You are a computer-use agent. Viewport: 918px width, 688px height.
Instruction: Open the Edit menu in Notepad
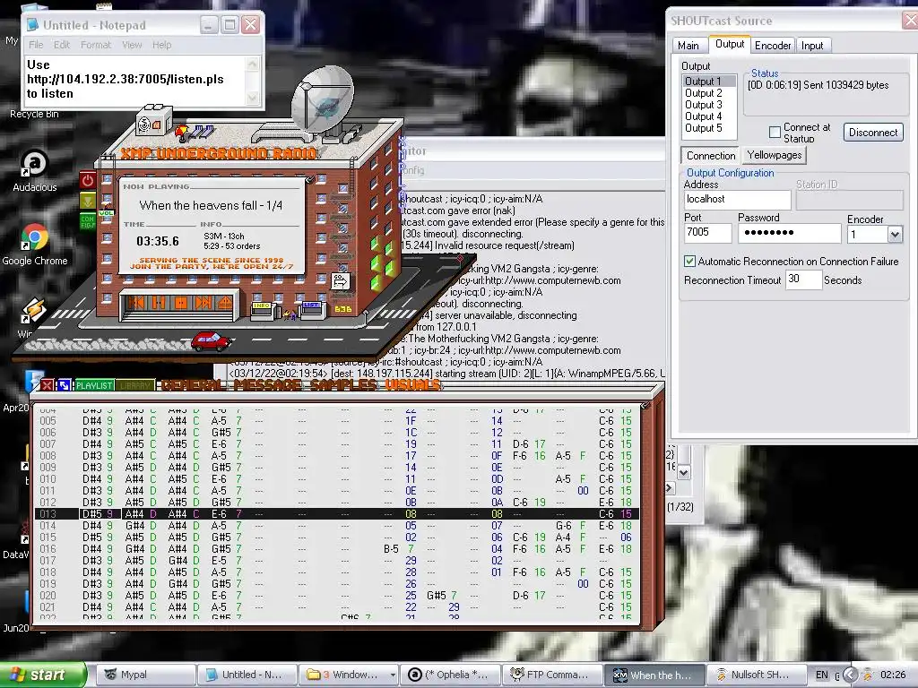point(62,45)
